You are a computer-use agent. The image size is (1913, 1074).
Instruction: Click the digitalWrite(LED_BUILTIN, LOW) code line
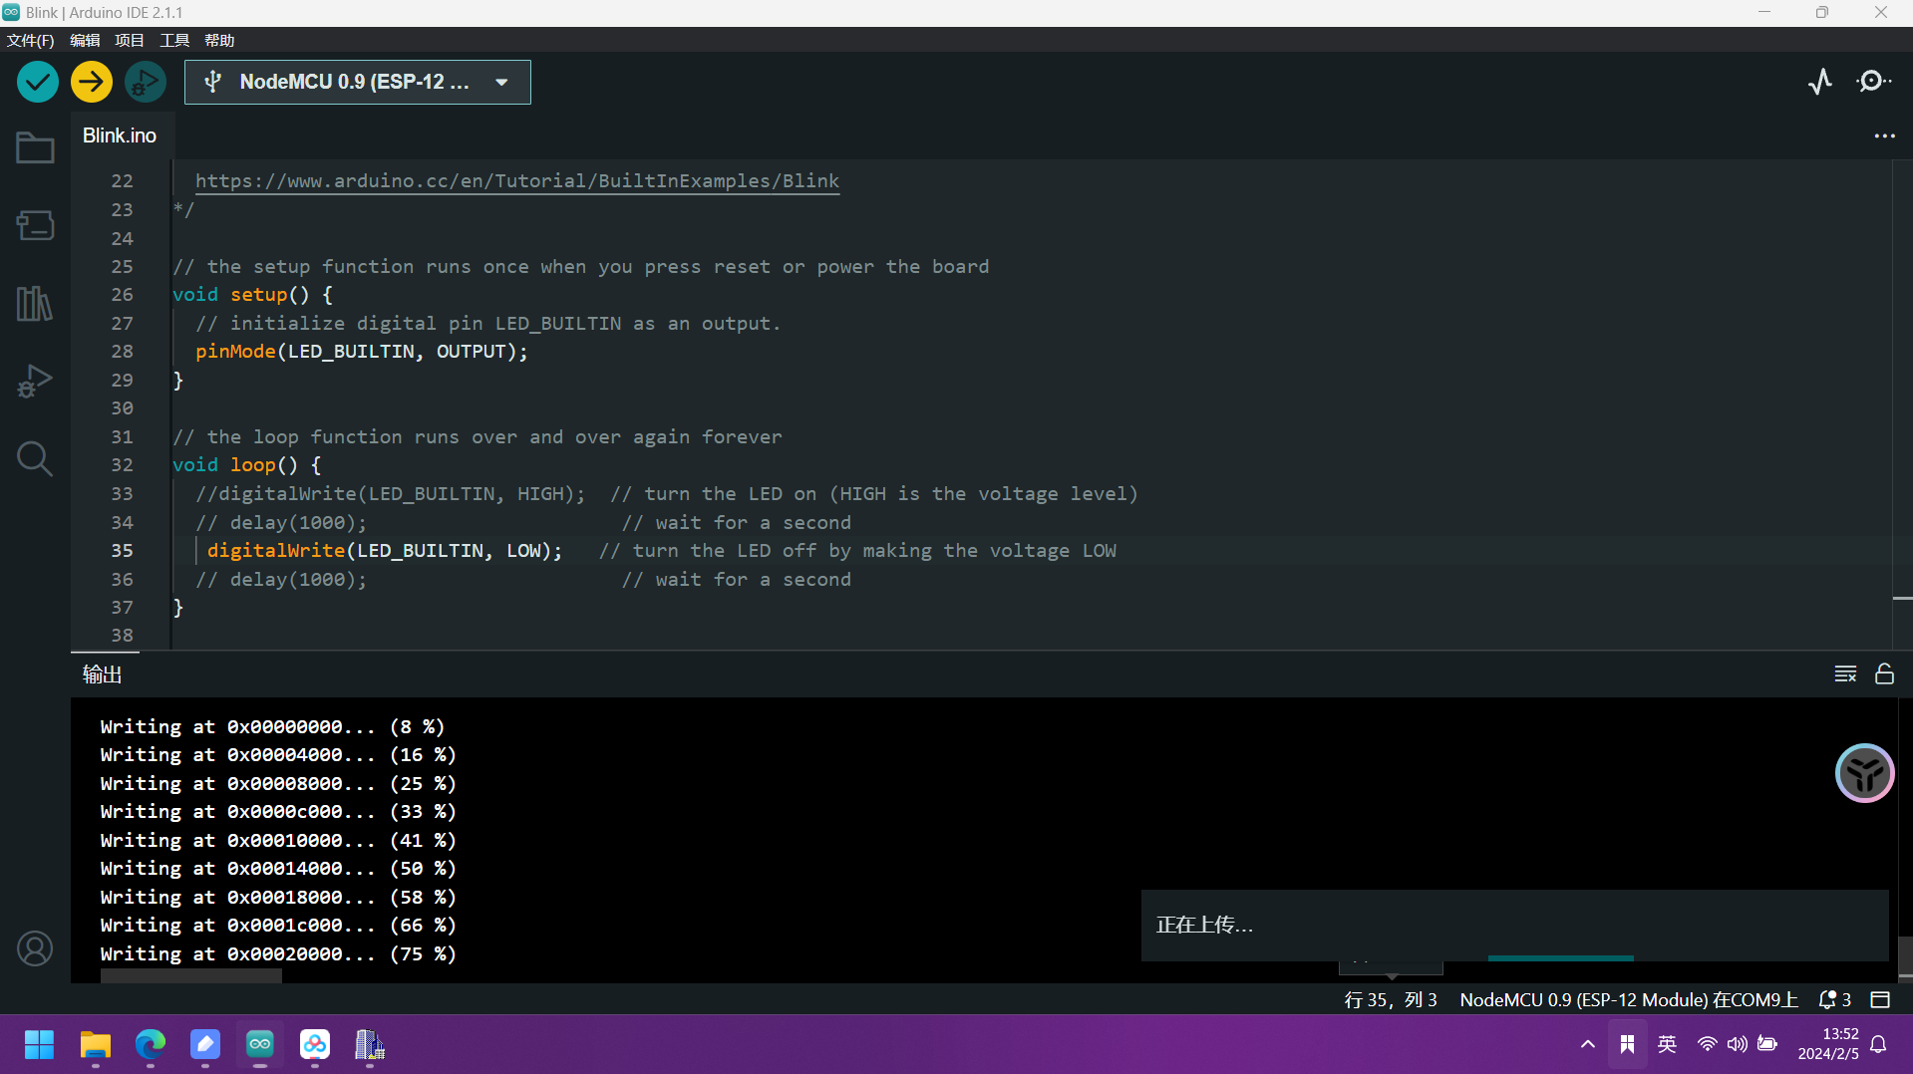tap(385, 550)
